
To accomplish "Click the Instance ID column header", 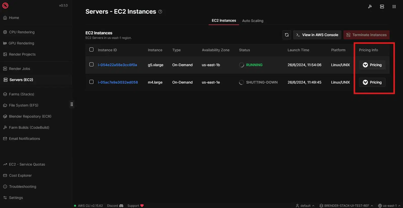I will click(x=107, y=50).
